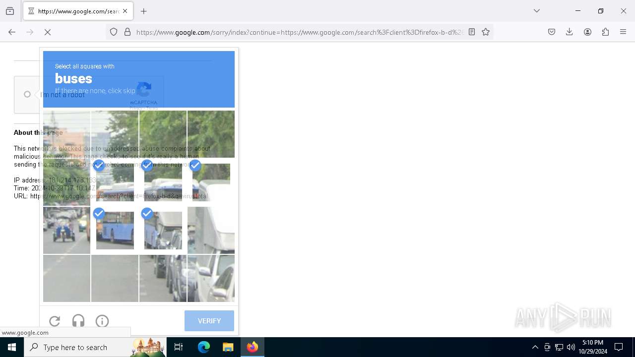Deselect checked bus rear tile in third row
The height and width of the screenshot is (357, 635).
163,230
